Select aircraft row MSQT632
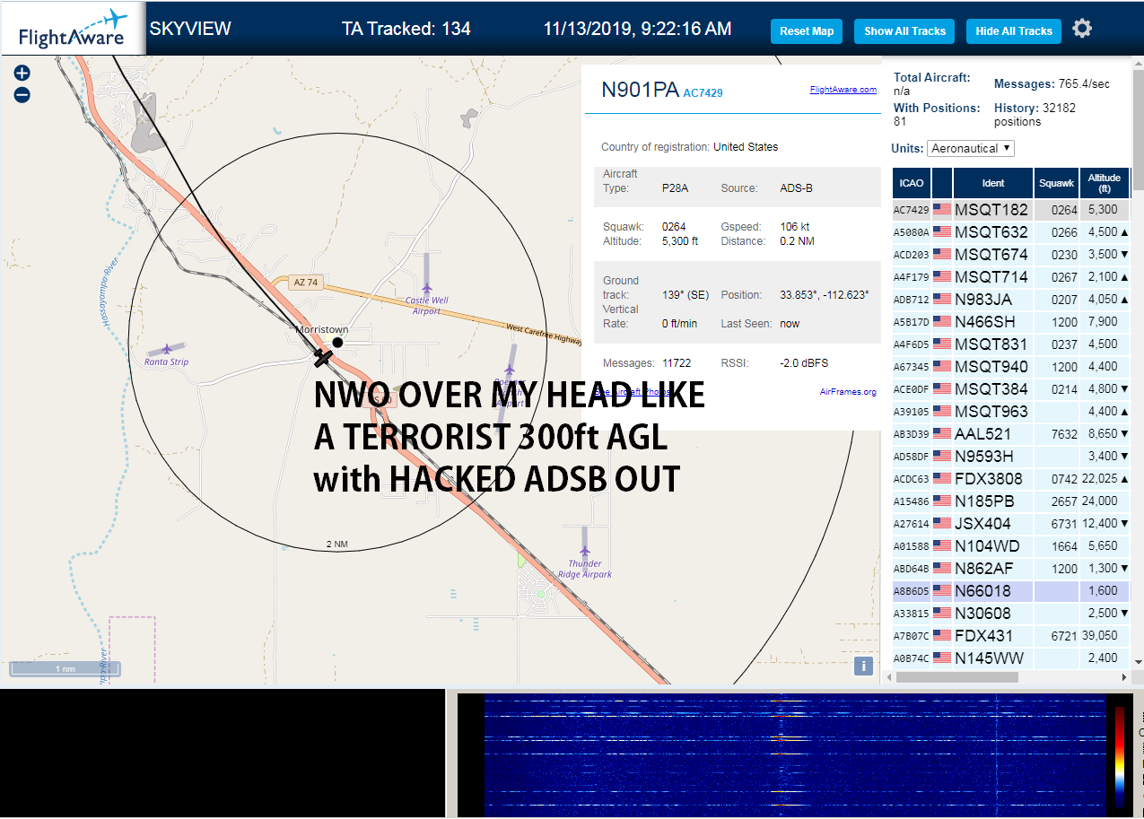The image size is (1144, 819). [x=1011, y=232]
